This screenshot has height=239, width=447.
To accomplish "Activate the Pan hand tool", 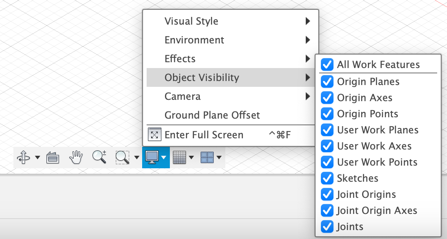I will tap(76, 157).
